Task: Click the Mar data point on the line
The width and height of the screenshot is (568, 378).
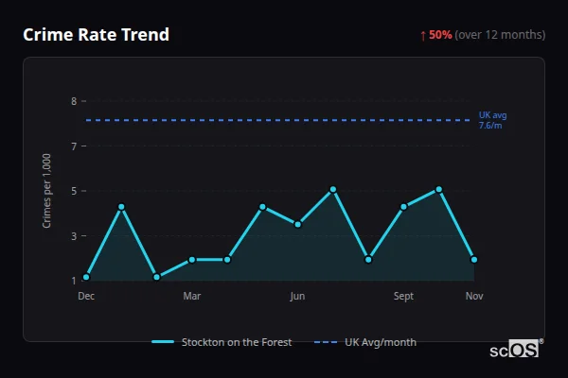Action: [192, 260]
